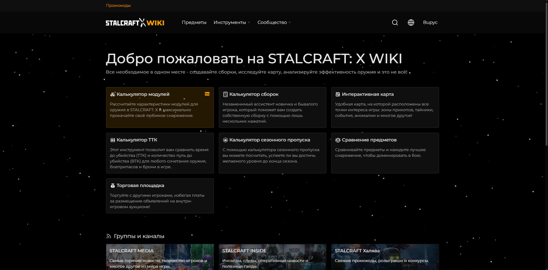Open the Промокоды link
The image size is (548, 270).
pos(118,5)
